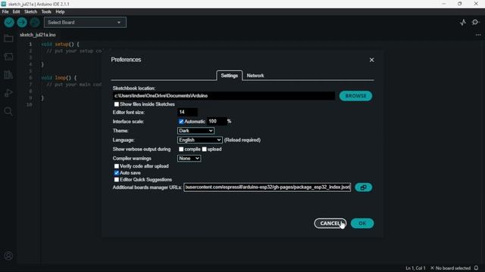
Task: Select the sketch_jul21a.ino editor tab
Action: (x=38, y=35)
